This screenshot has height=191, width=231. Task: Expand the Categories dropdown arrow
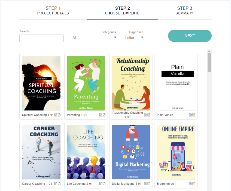point(115,37)
